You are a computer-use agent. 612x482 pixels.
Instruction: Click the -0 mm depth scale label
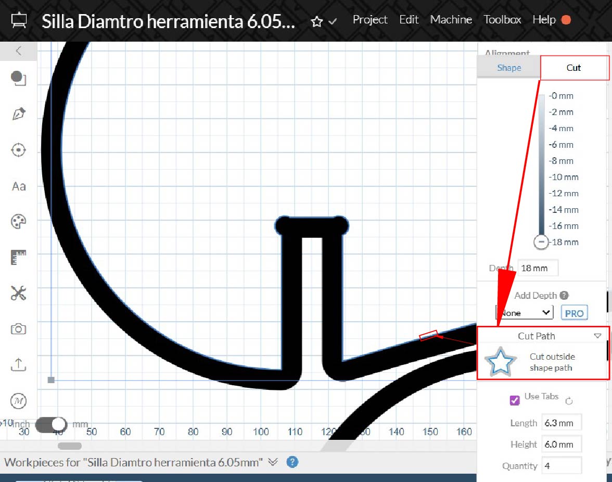click(x=561, y=96)
